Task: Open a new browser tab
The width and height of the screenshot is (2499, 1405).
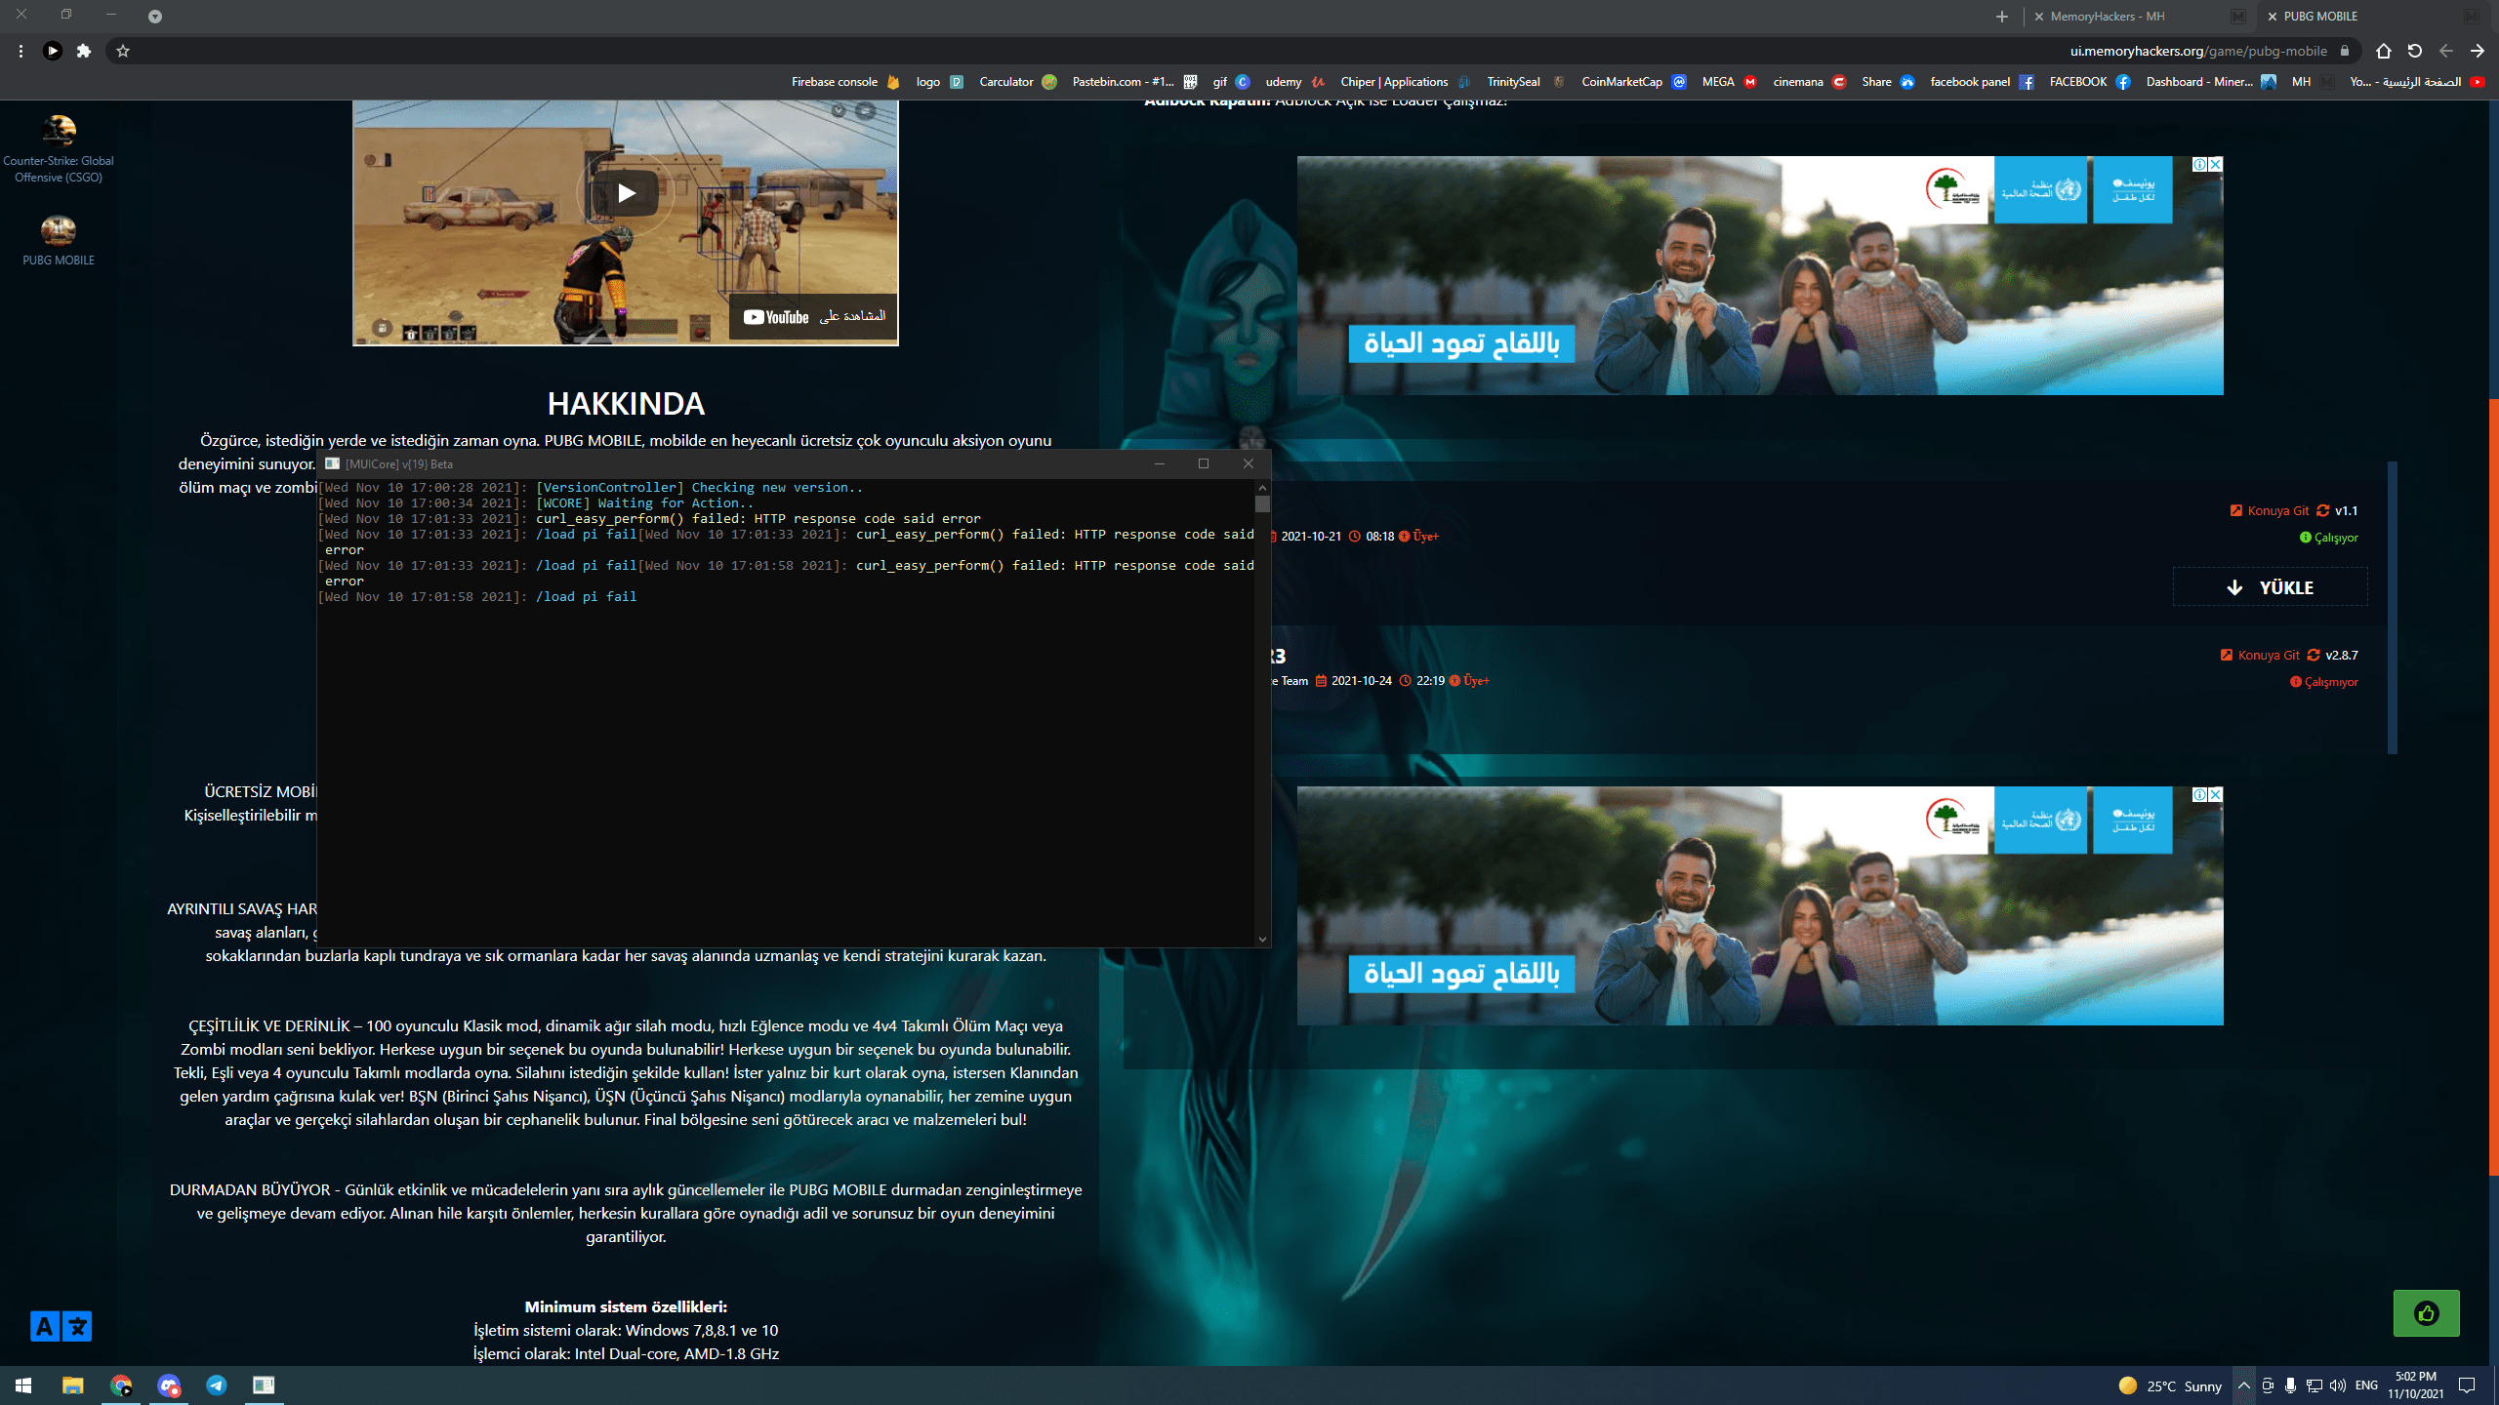Action: [2002, 17]
